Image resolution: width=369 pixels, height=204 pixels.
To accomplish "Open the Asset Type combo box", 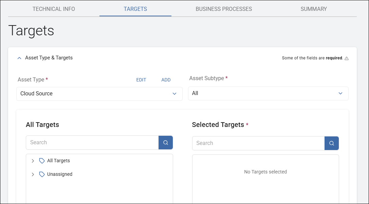I will coord(99,93).
